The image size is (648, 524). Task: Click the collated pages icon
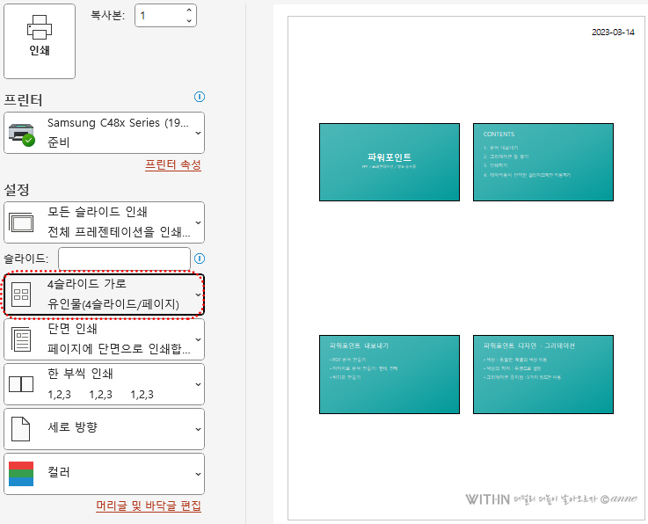point(21,384)
